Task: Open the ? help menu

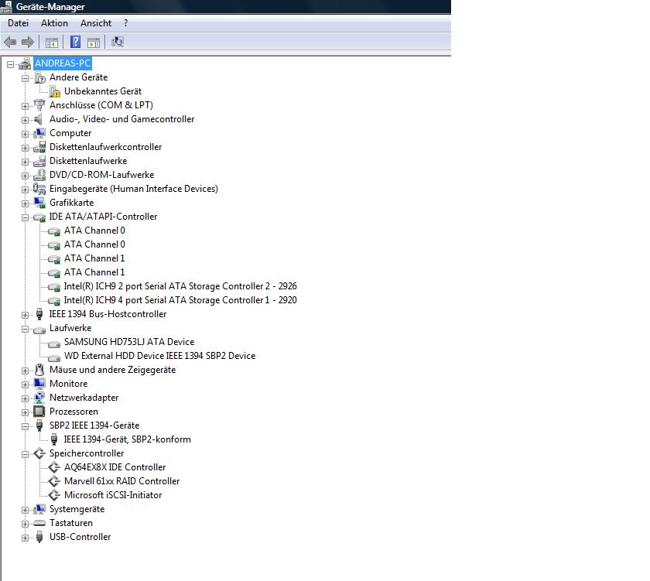Action: pyautogui.click(x=125, y=23)
